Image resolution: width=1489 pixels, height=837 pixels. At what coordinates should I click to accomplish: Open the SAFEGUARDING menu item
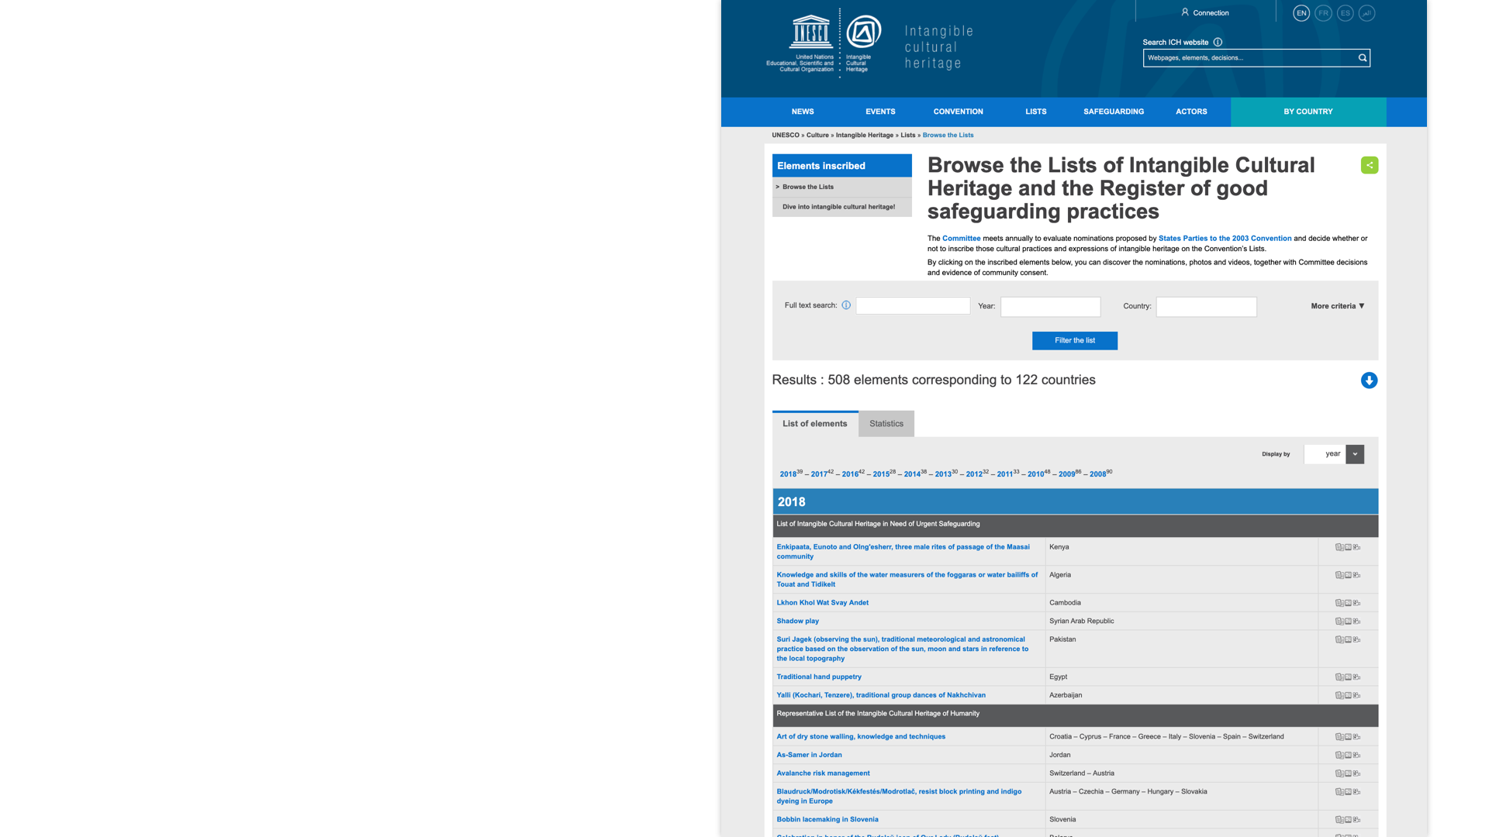point(1113,112)
